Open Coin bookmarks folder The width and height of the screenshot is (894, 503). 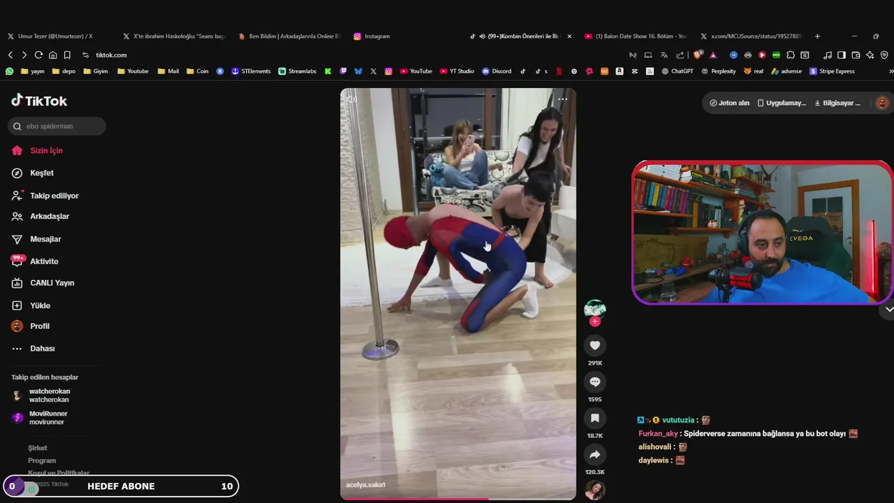tap(197, 71)
